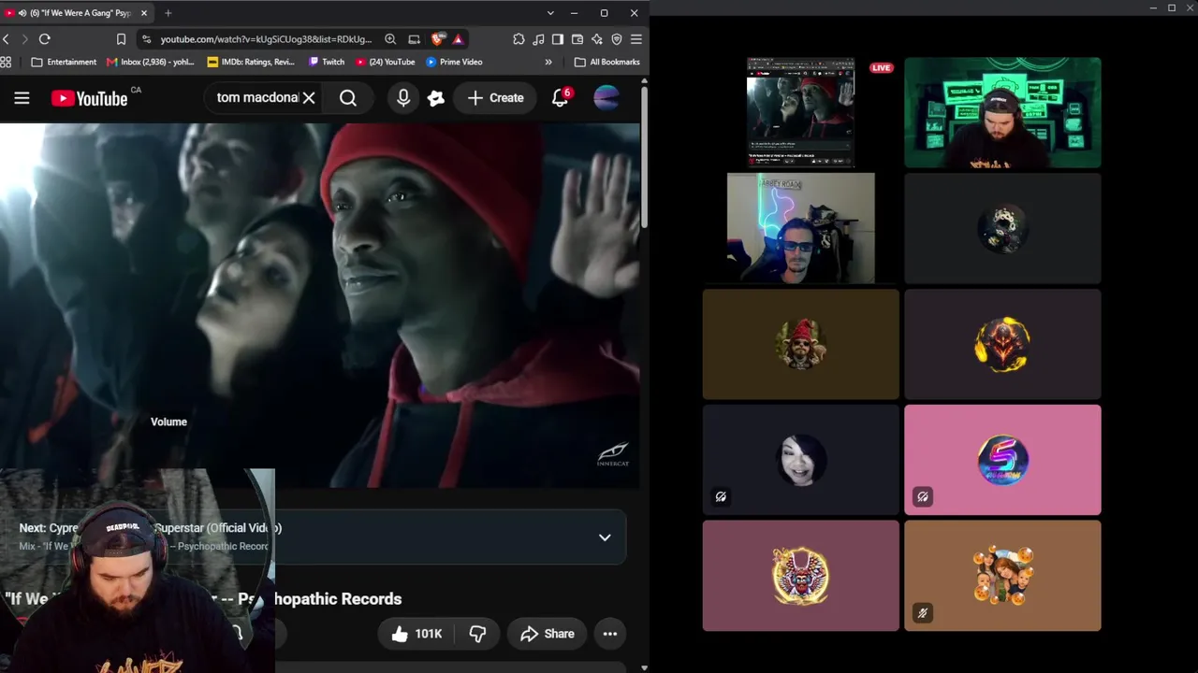Open the Entertainment bookmarks folder
Screen dimensions: 1198x673
[x=64, y=62]
